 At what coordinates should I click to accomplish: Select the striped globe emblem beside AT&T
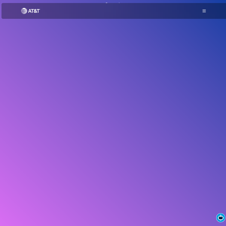24,11
